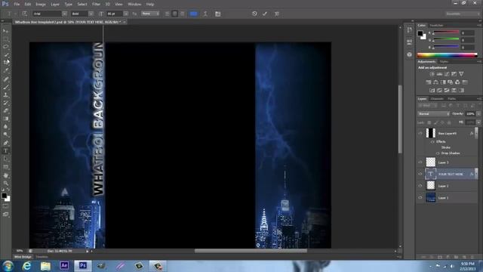Click the foreground color swatch in toolbox

(x=4, y=196)
